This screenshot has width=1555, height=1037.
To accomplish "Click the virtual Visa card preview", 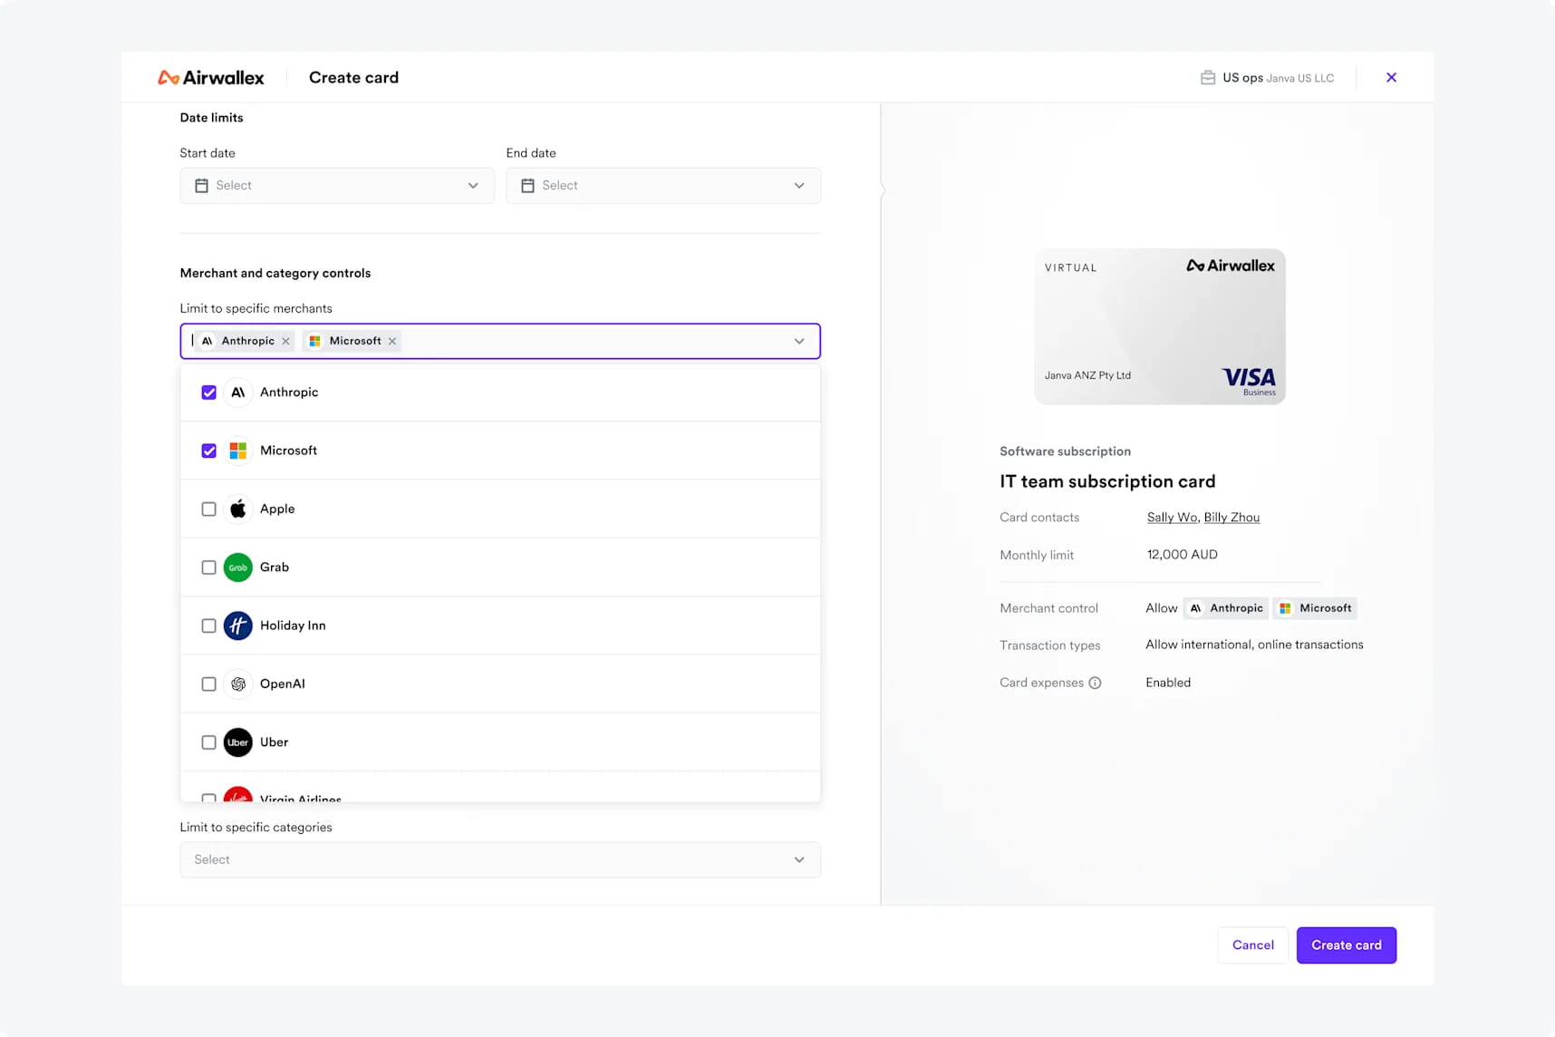I will click(x=1159, y=326).
